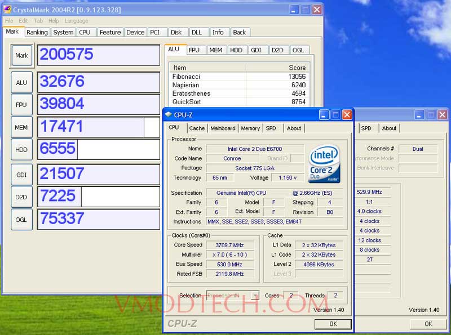Image resolution: width=451 pixels, height=335 pixels.
Task: Select the Fibonacci row in score list
Action: (x=238, y=77)
